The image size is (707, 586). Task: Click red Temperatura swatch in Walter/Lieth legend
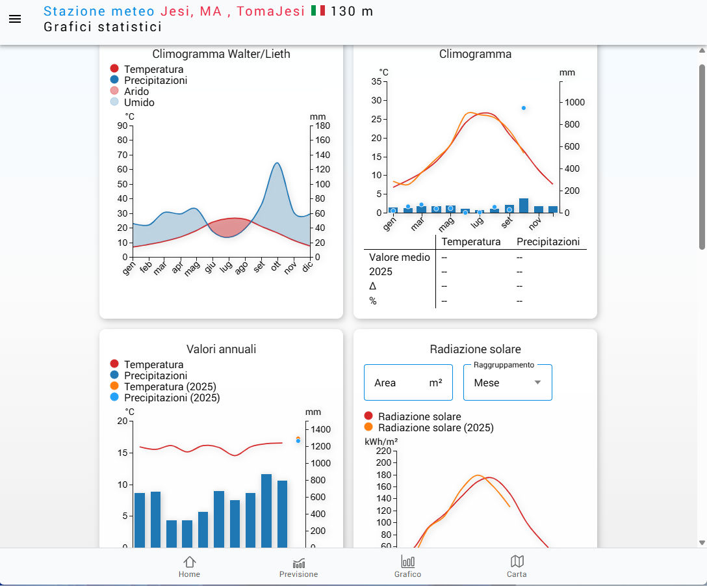115,70
